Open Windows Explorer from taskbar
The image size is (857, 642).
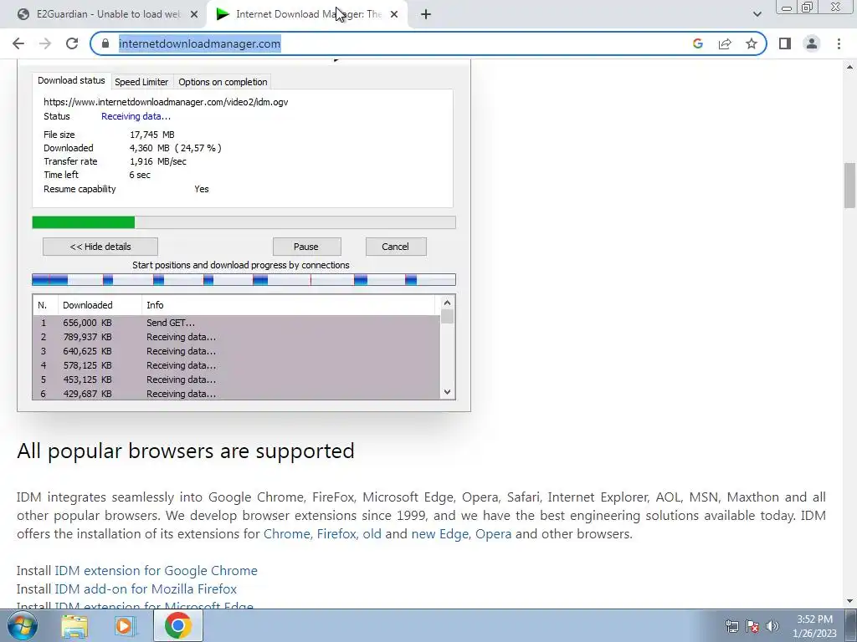74,626
